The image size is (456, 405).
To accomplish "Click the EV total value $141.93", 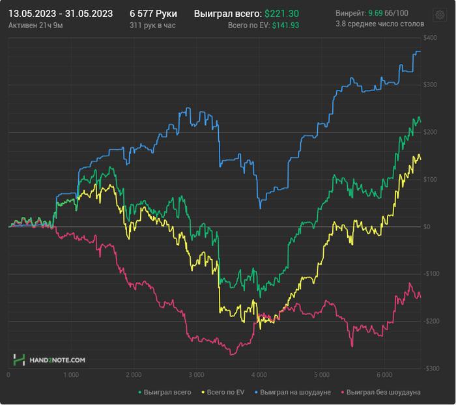I will 285,25.
